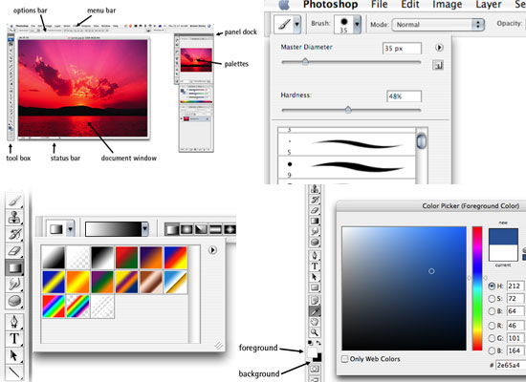Screen dimensions: 526x382
Task: Select Eraser tool in gradient picker toolbox
Action: click(x=14, y=250)
